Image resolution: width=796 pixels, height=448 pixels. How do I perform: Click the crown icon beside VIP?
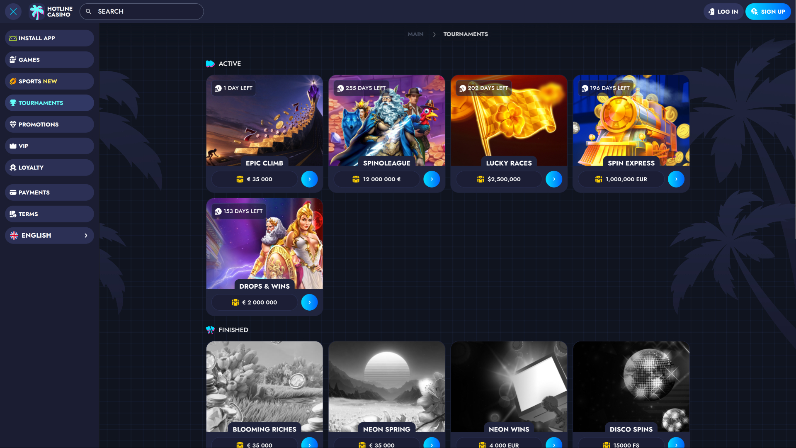13,146
